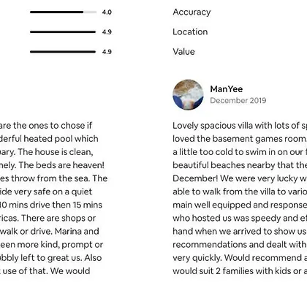Click the 4.9 score in the Value row
The width and height of the screenshot is (307, 307).
pyautogui.click(x=107, y=52)
